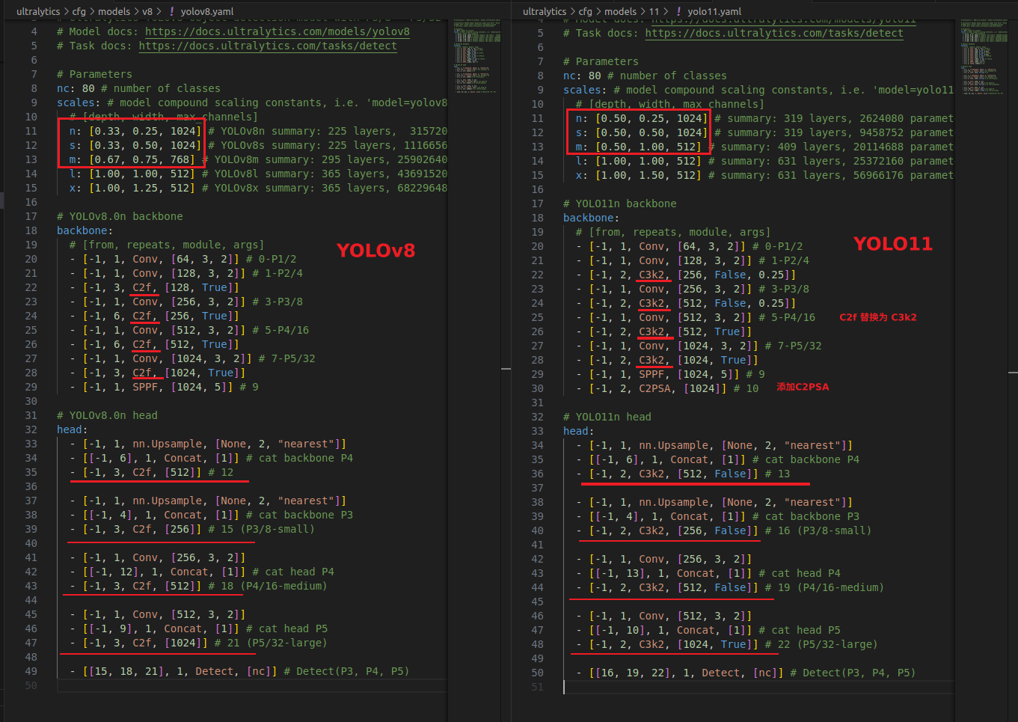Click the 'ultralytics' breadcrumb in the left pane

tap(38, 11)
